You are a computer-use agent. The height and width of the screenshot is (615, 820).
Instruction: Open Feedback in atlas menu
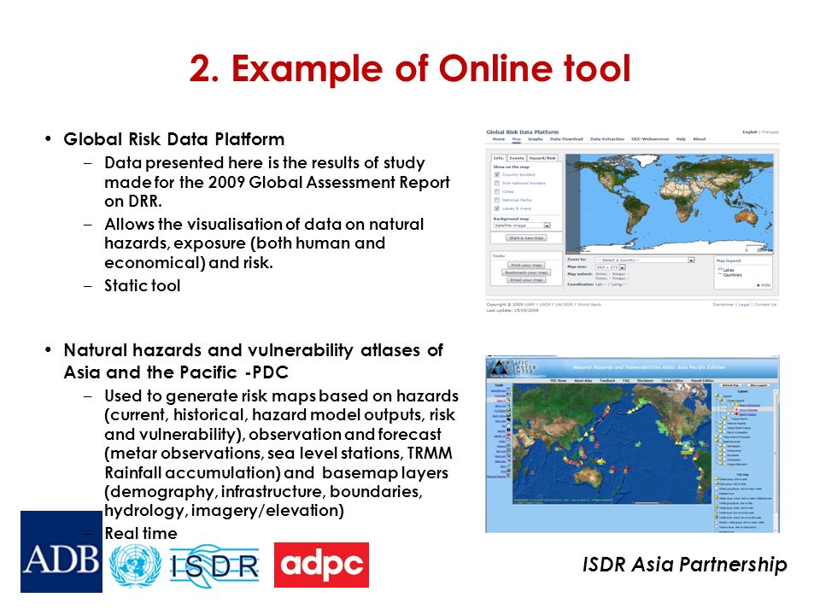pos(607,381)
